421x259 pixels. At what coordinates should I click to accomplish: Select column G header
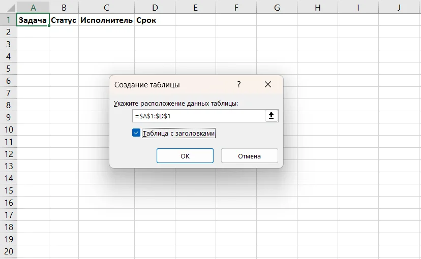click(277, 7)
